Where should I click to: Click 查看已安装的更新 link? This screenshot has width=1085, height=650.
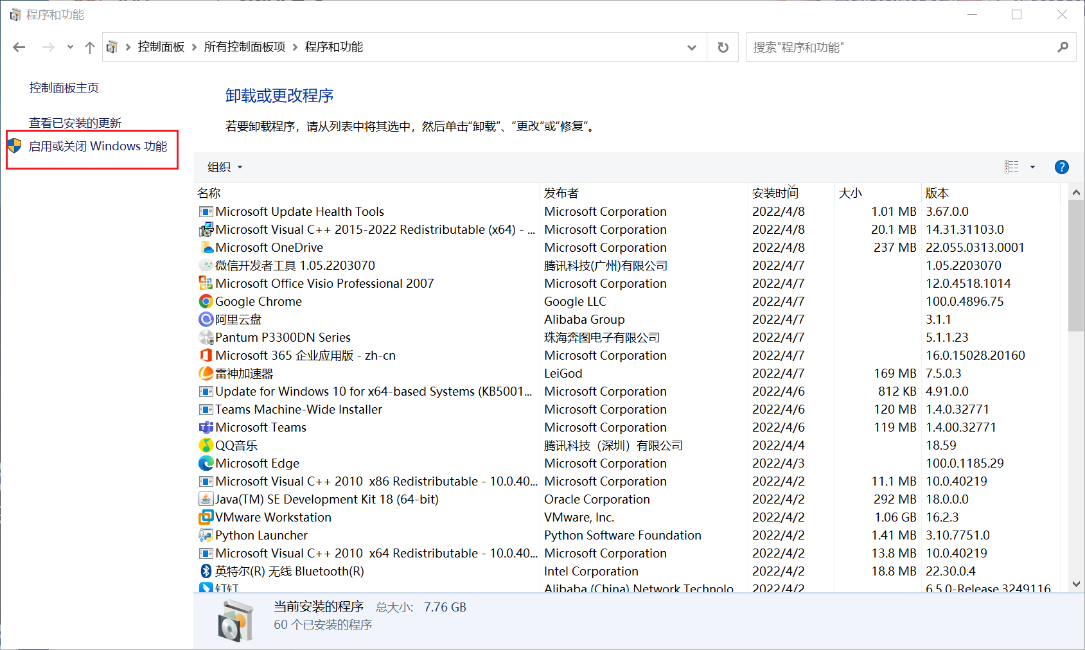(75, 122)
